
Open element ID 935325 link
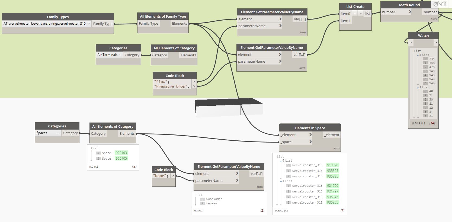tap(333, 171)
